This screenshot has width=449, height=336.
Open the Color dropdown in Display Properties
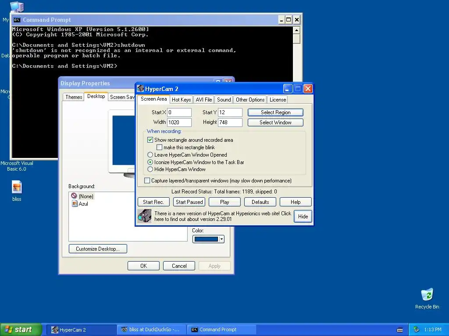pyautogui.click(x=221, y=239)
